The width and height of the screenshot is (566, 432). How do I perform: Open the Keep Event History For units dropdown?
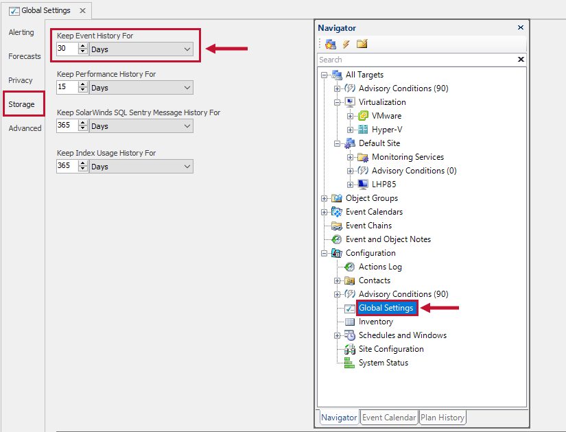click(x=187, y=49)
